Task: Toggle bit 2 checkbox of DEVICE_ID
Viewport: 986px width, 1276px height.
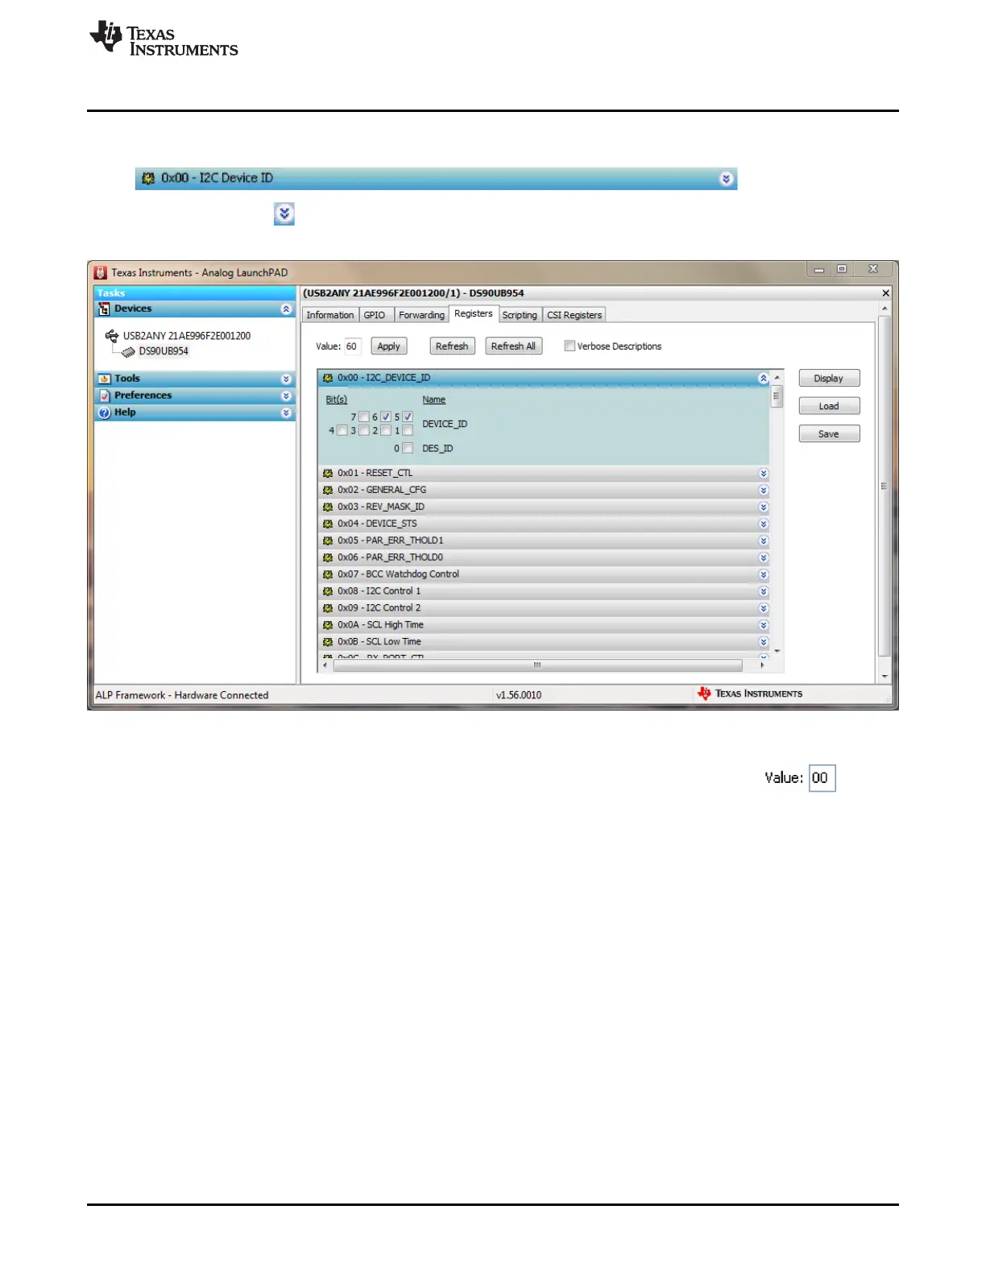Action: (x=386, y=430)
